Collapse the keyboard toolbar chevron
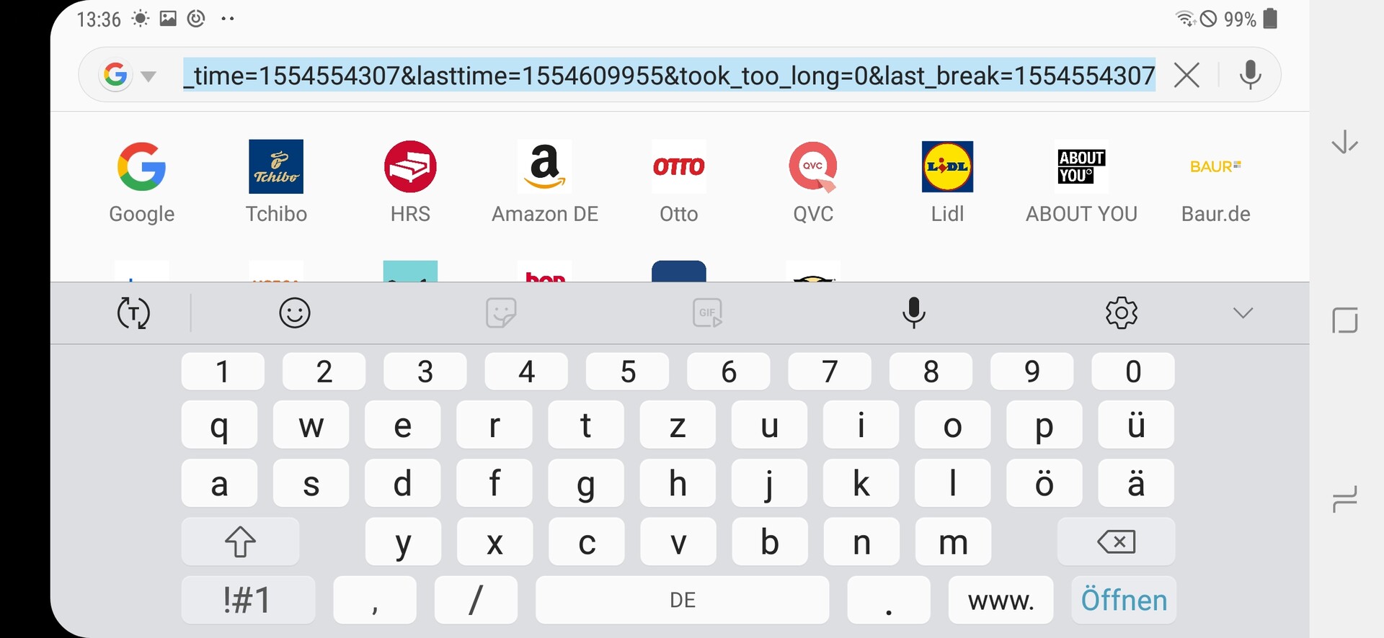The width and height of the screenshot is (1384, 638). coord(1243,313)
